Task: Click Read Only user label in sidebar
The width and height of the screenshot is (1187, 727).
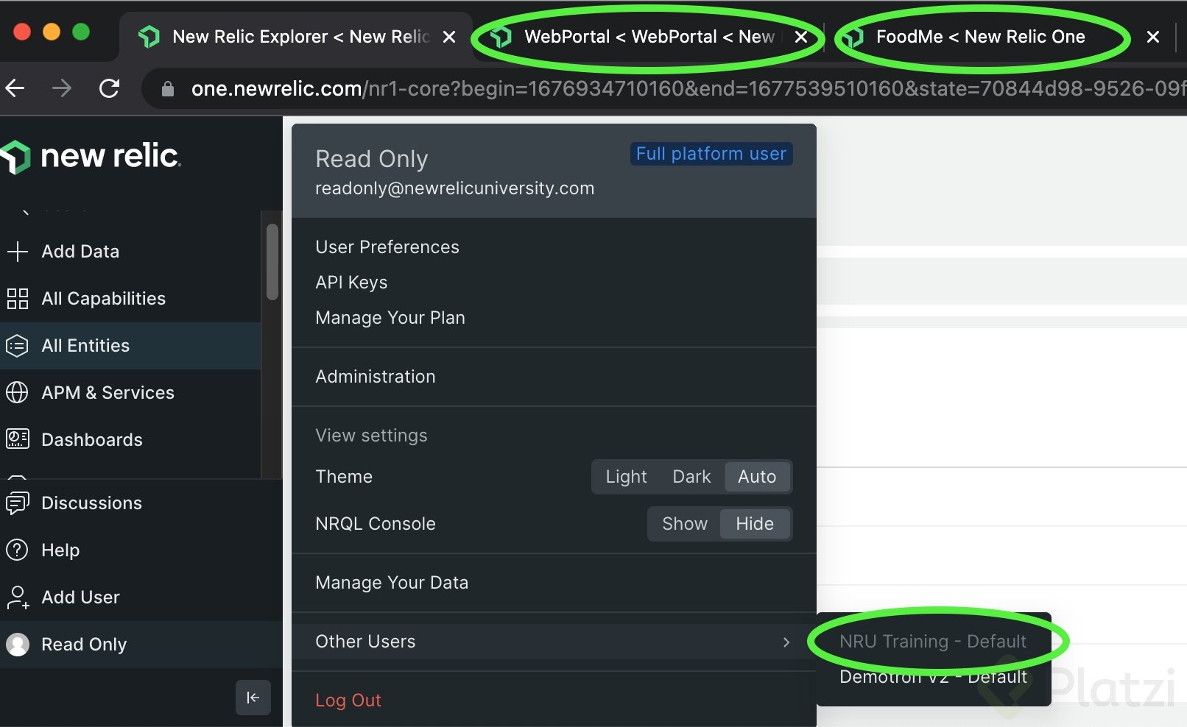Action: coord(84,645)
